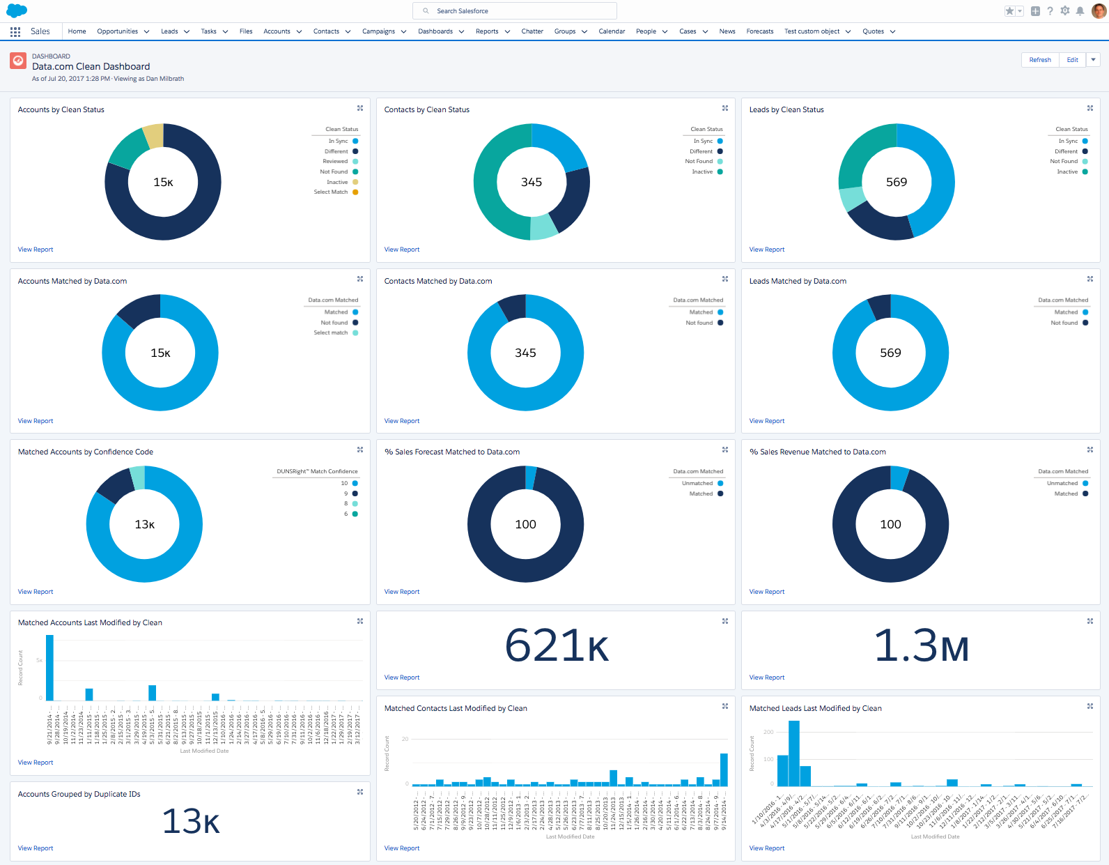The width and height of the screenshot is (1109, 865).
Task: Expand Matched Accounts by Confidence Code widget
Action: point(360,450)
